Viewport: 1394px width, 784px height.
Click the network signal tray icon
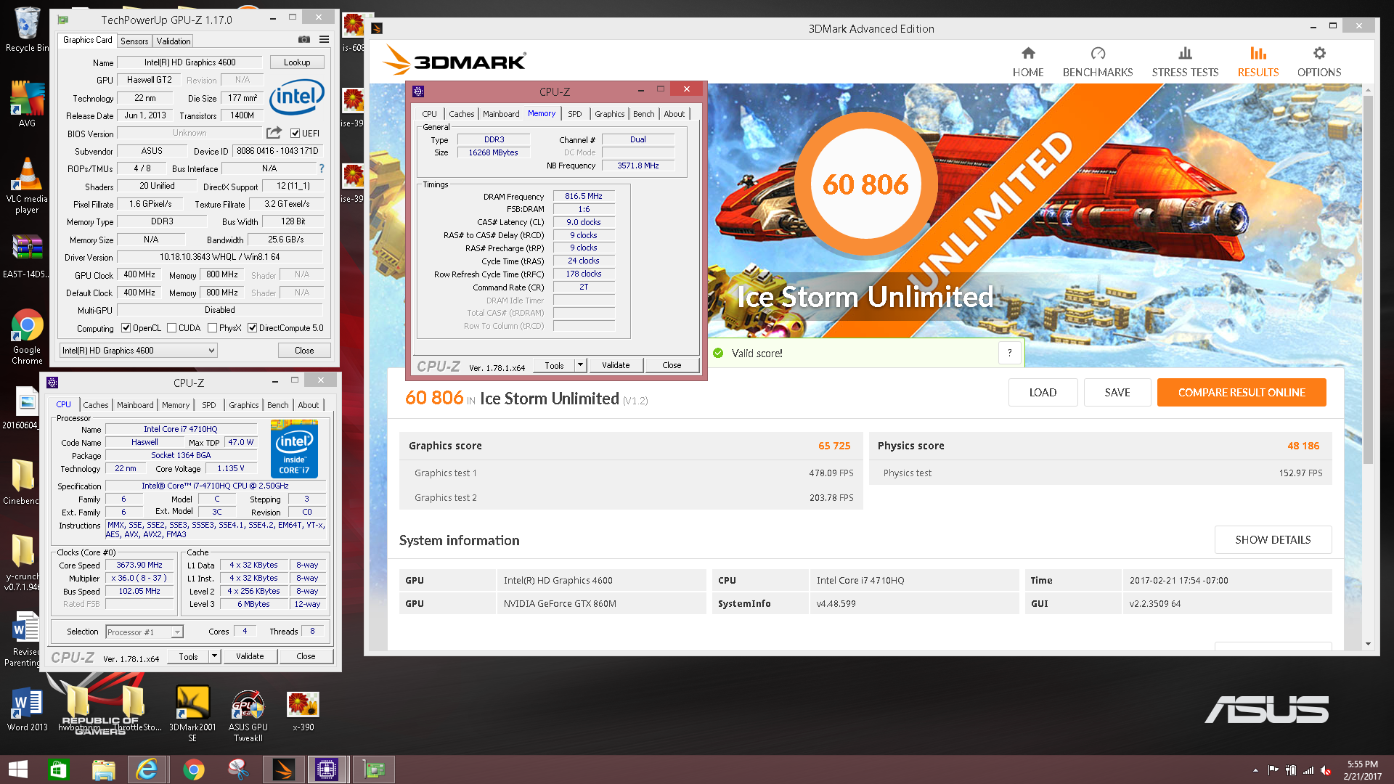(x=1308, y=770)
